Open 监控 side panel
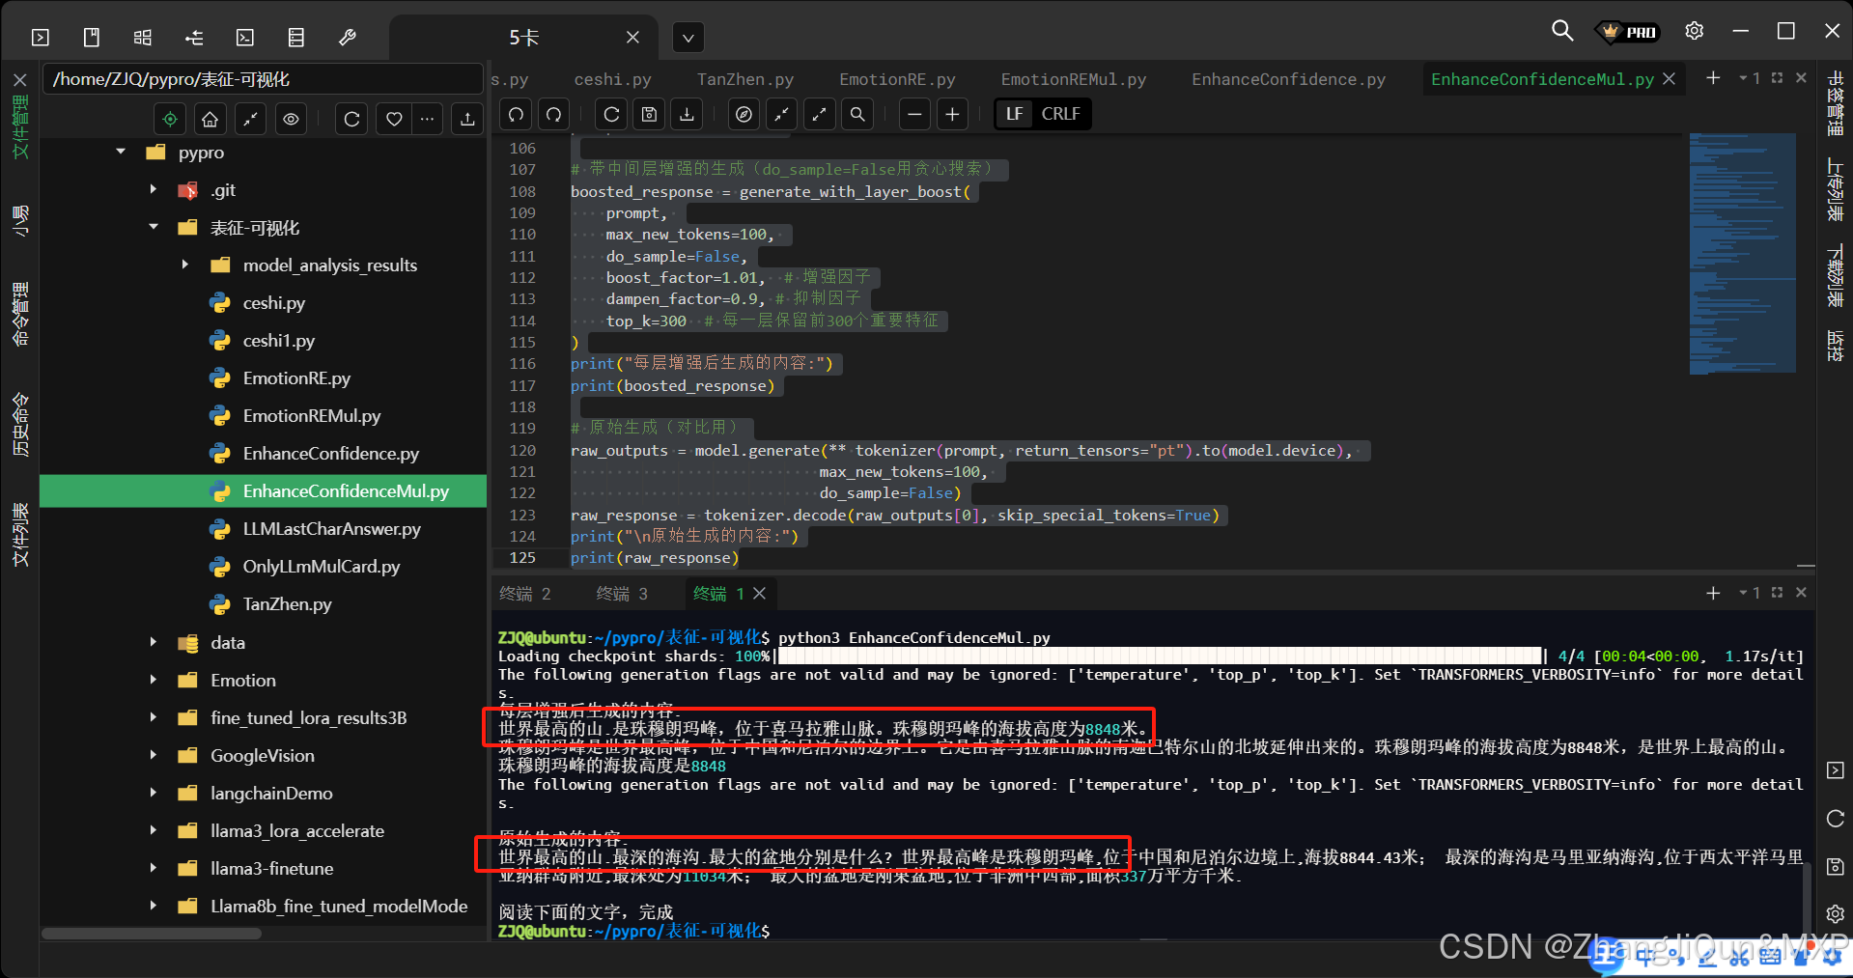Image resolution: width=1853 pixels, height=978 pixels. (1835, 346)
